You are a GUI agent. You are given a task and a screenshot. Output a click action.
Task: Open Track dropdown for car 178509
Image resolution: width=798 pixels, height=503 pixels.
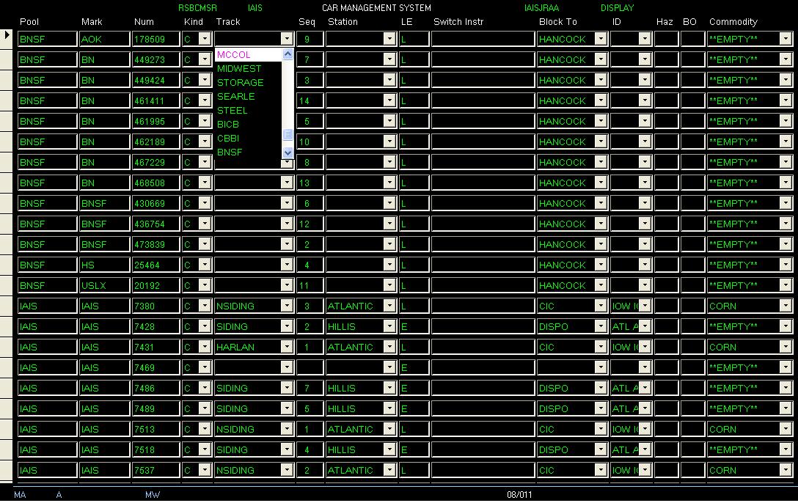[x=287, y=39]
